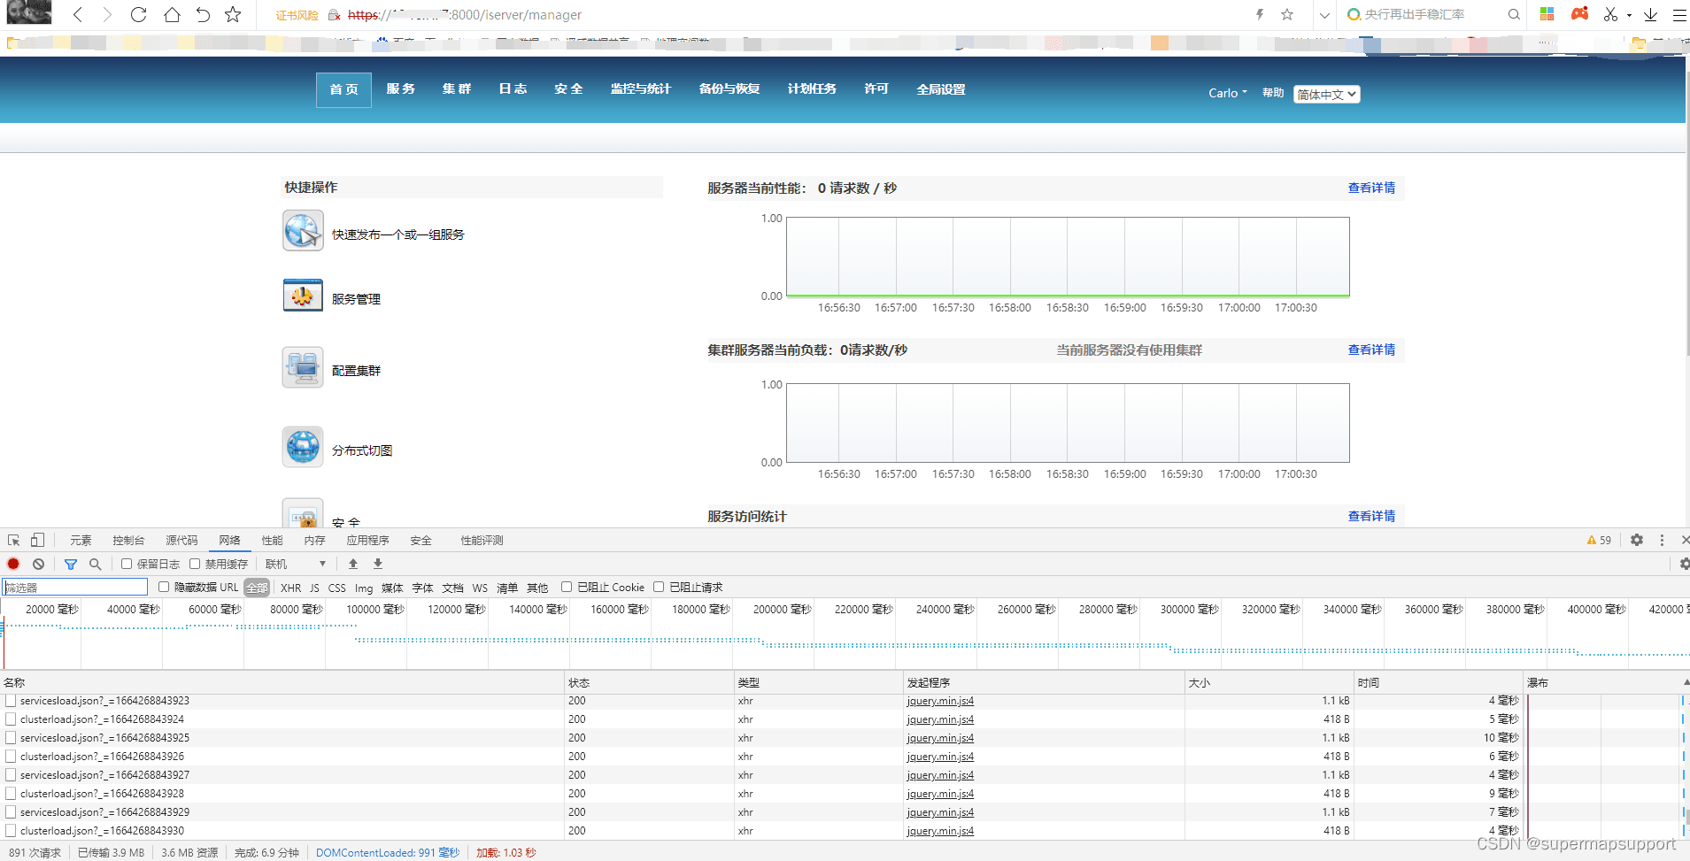Click the red record network log button
Viewport: 1690px width, 861px height.
click(13, 564)
